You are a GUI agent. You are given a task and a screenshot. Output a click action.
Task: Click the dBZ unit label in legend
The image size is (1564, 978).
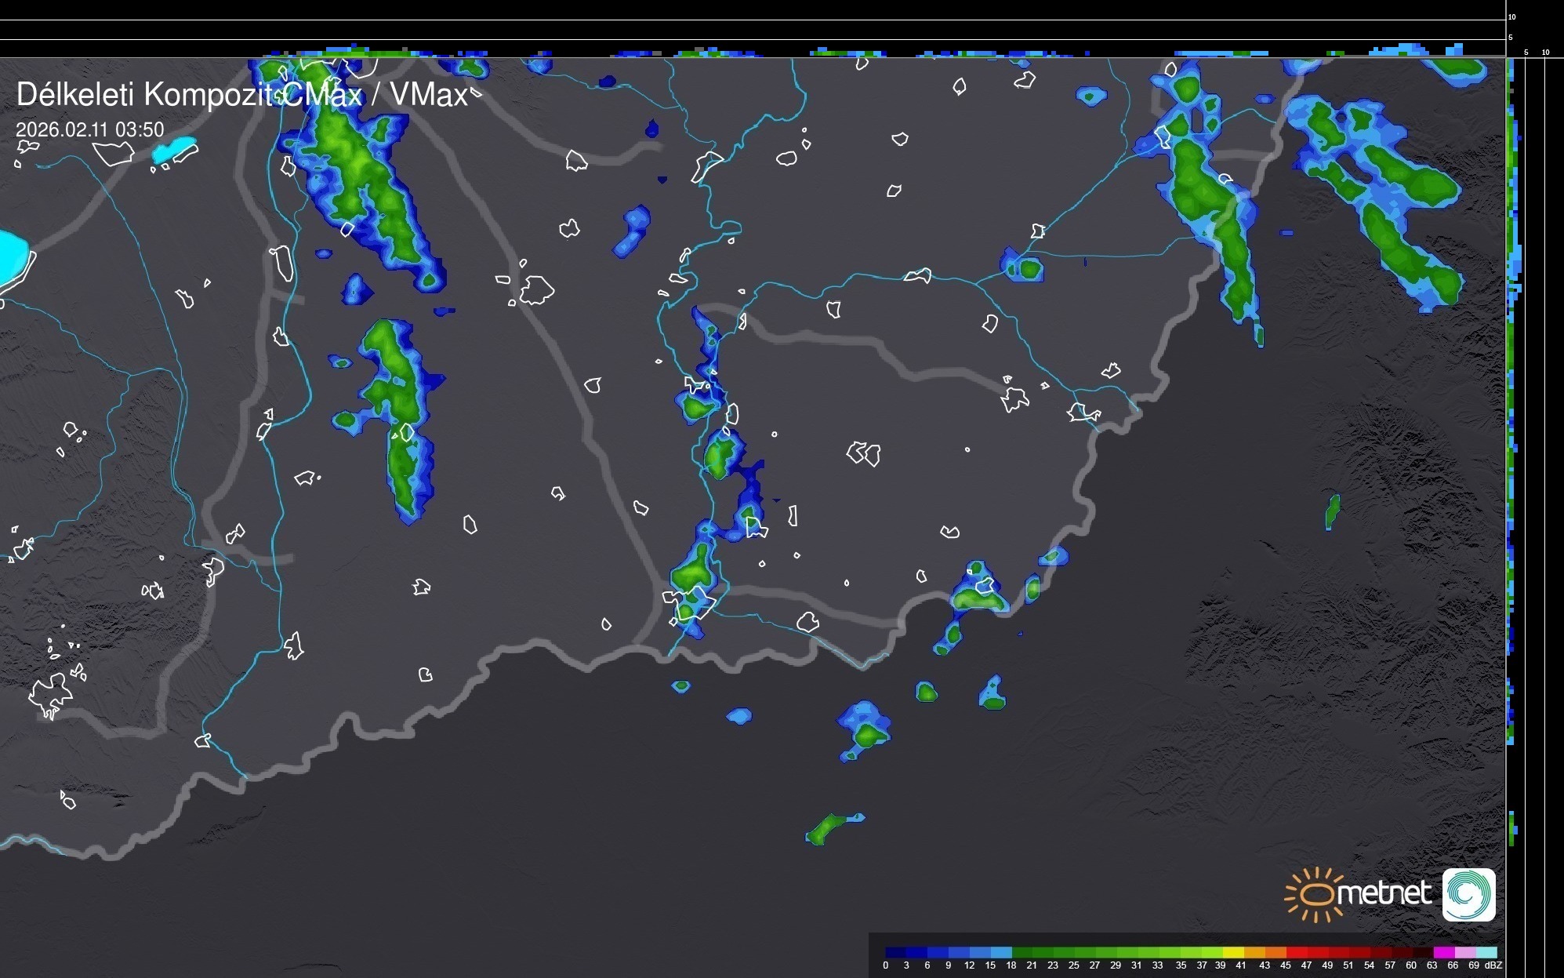click(1493, 965)
